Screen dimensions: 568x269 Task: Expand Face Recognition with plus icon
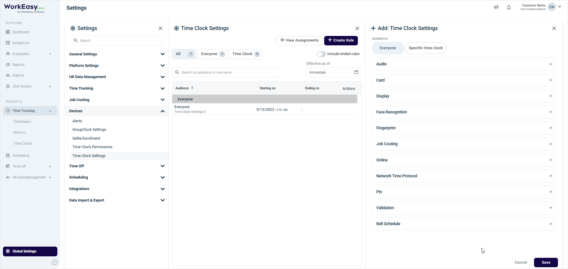tap(551, 112)
